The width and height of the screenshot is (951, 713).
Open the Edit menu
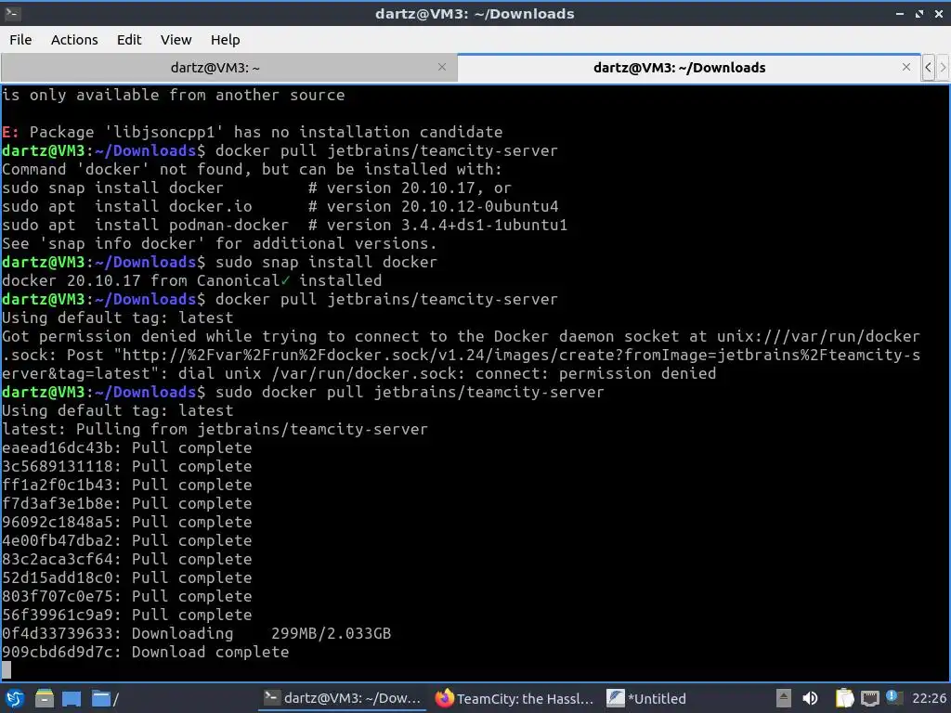[x=128, y=39]
